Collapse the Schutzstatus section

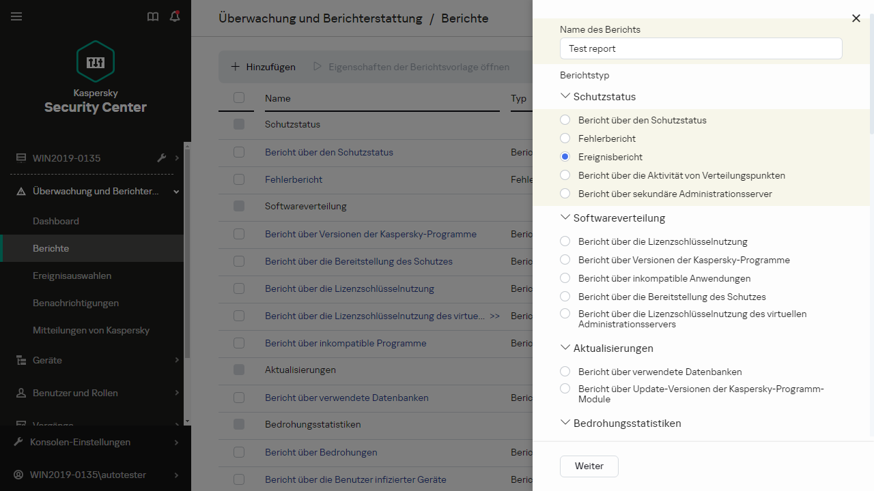[x=565, y=97]
